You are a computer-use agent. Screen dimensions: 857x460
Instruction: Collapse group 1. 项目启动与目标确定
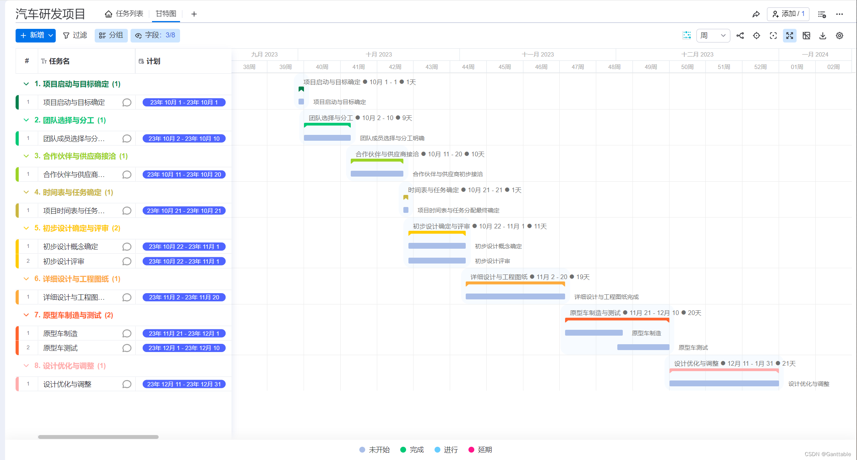[26, 84]
